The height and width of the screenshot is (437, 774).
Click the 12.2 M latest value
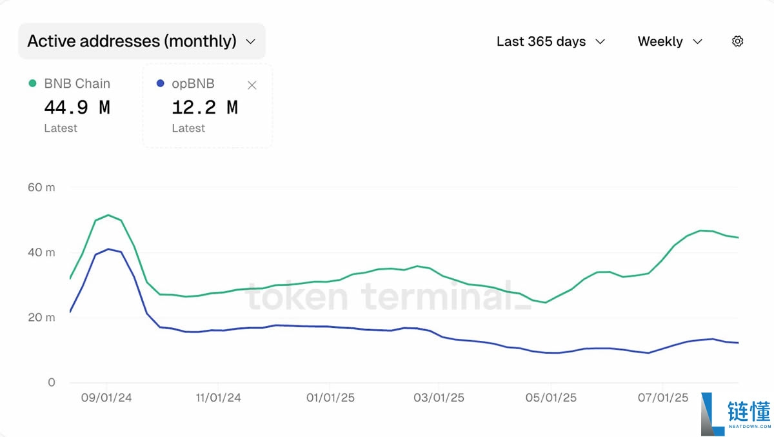pyautogui.click(x=204, y=107)
